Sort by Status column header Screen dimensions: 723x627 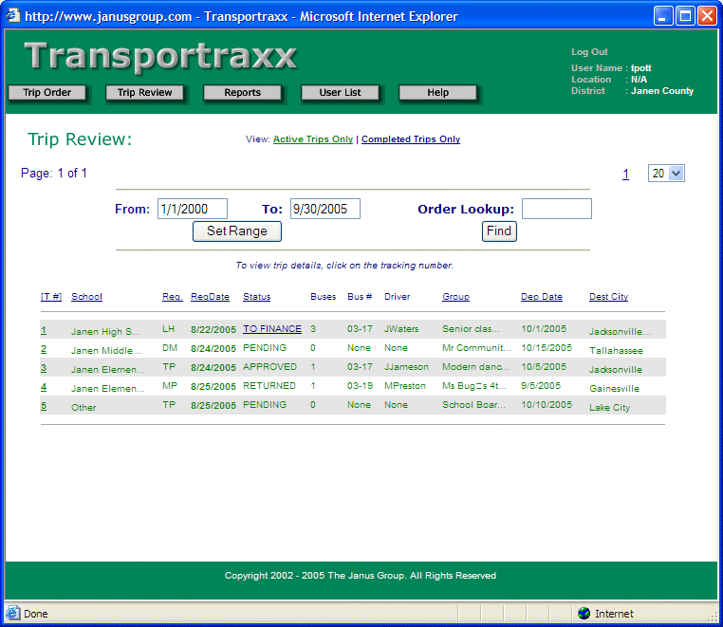(x=257, y=297)
